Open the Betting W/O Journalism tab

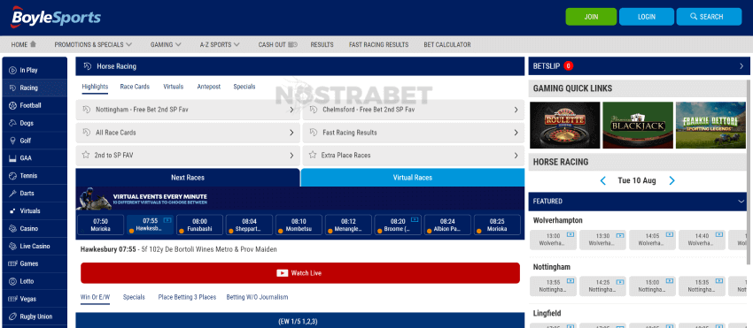pyautogui.click(x=258, y=297)
